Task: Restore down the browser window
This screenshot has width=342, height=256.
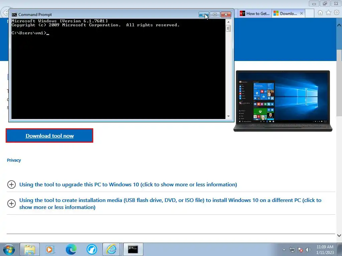Action: 325,3
